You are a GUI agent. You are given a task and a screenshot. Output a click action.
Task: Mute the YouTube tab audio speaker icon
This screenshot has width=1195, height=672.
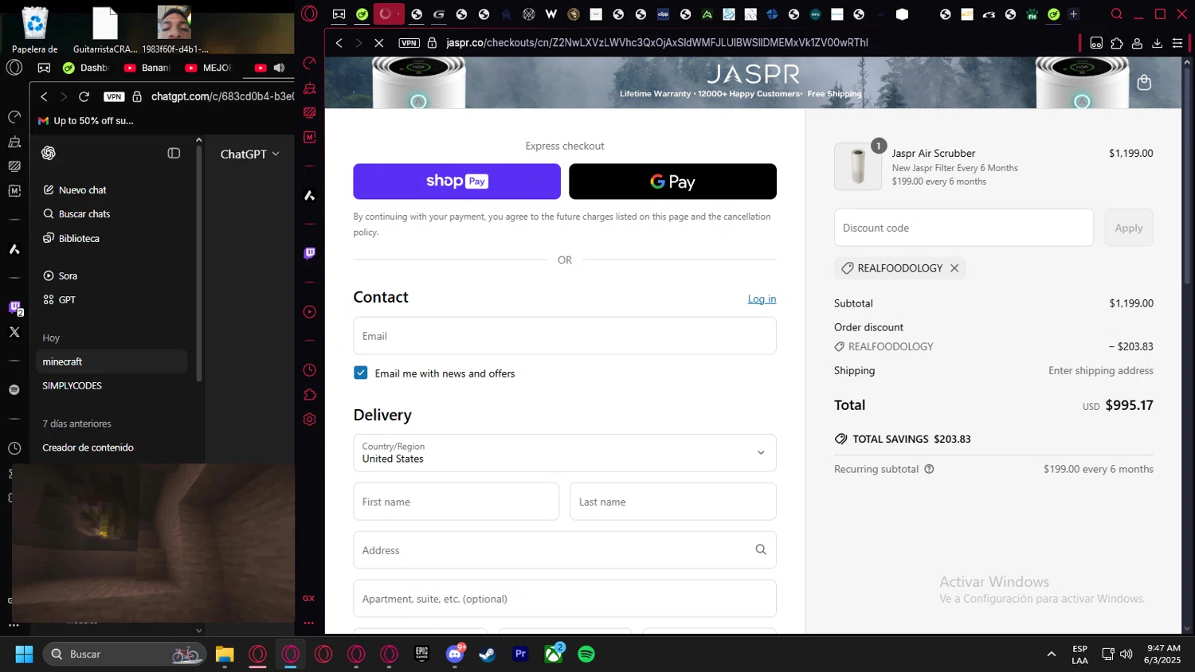click(x=279, y=68)
